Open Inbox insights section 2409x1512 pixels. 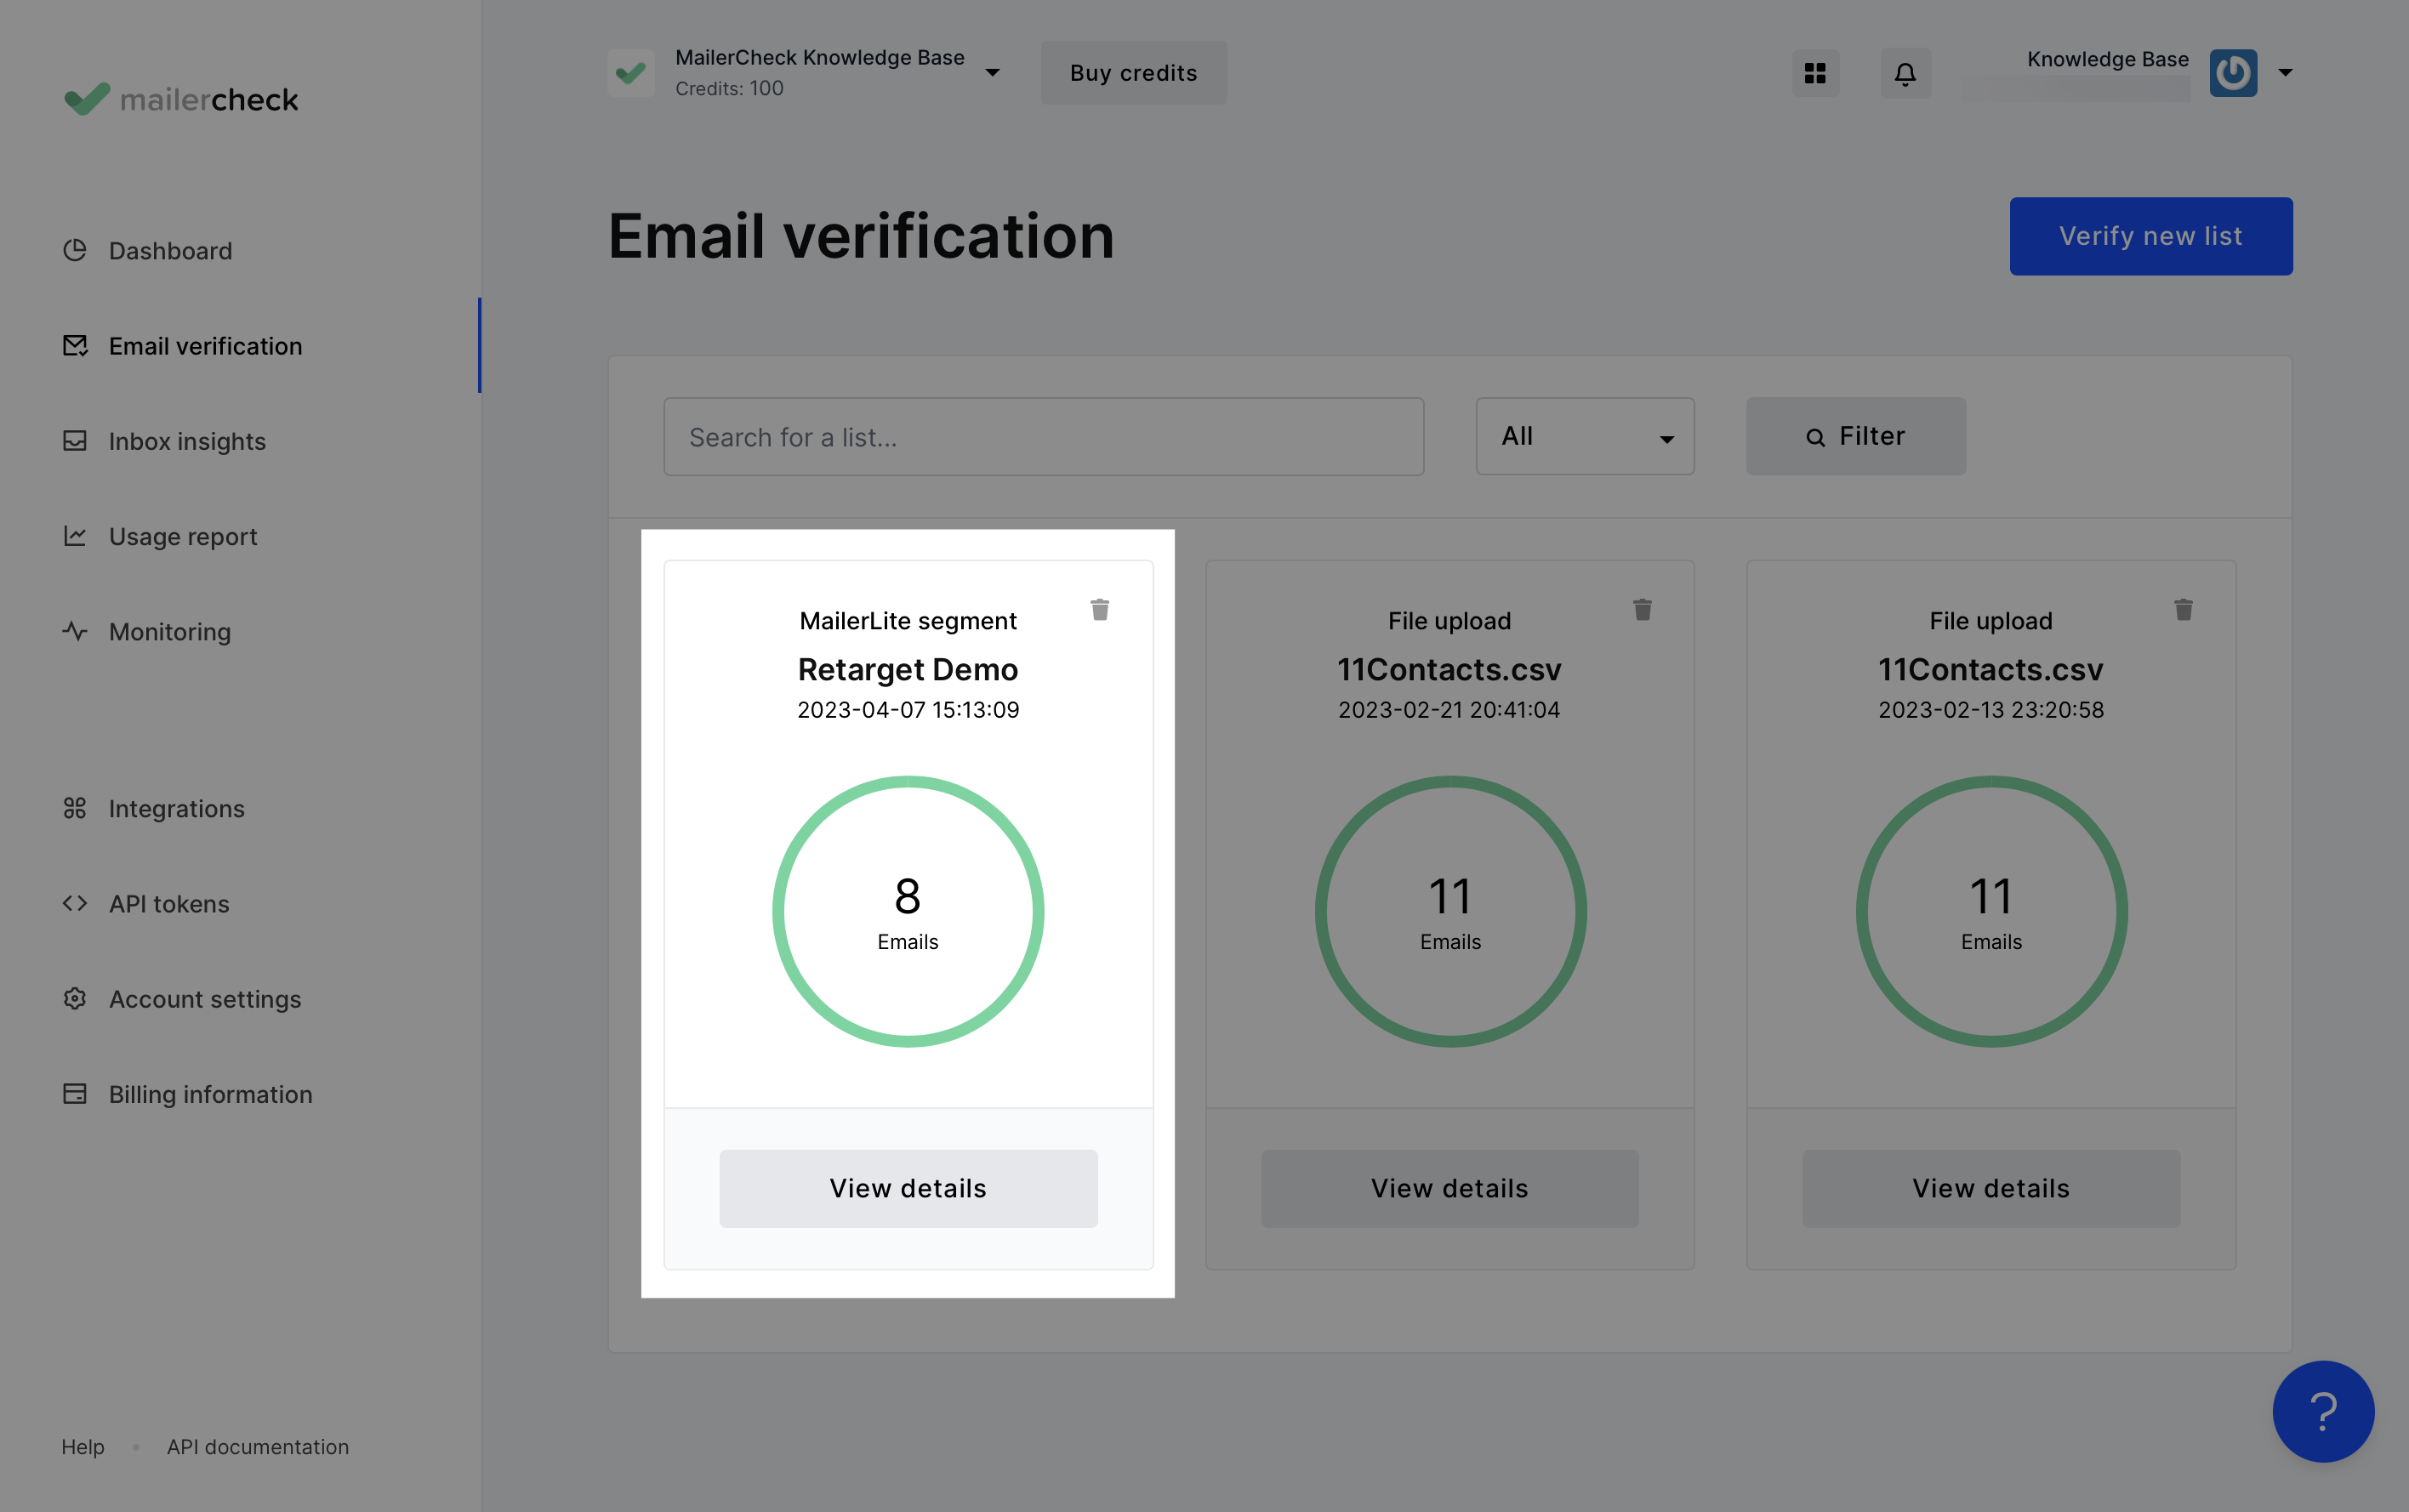(187, 441)
